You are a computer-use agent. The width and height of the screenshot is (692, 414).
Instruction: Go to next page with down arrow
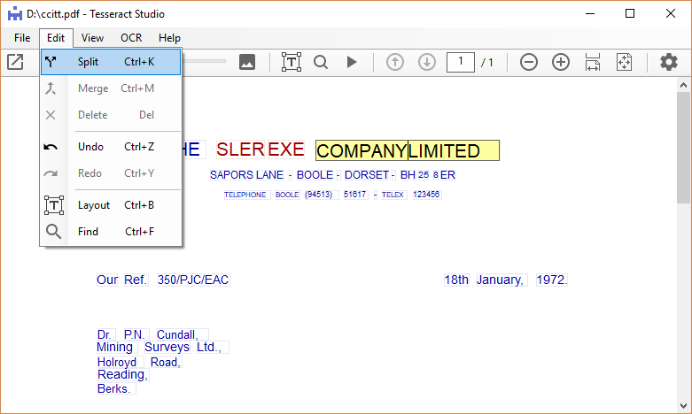[x=427, y=62]
